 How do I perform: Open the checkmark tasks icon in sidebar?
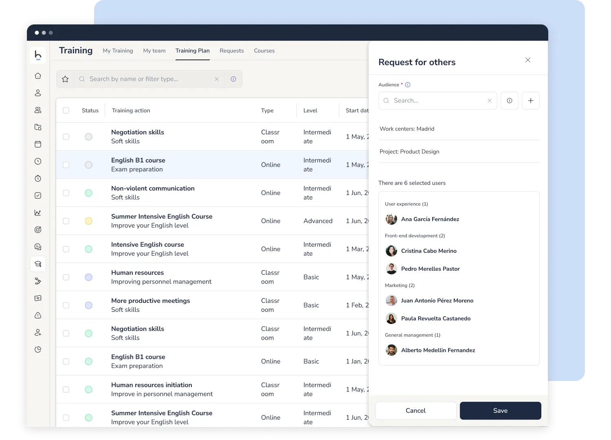point(38,195)
